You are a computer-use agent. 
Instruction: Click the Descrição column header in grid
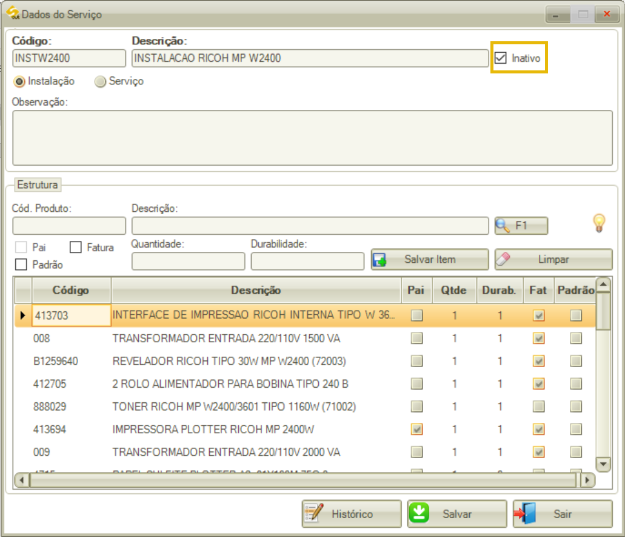pos(256,291)
